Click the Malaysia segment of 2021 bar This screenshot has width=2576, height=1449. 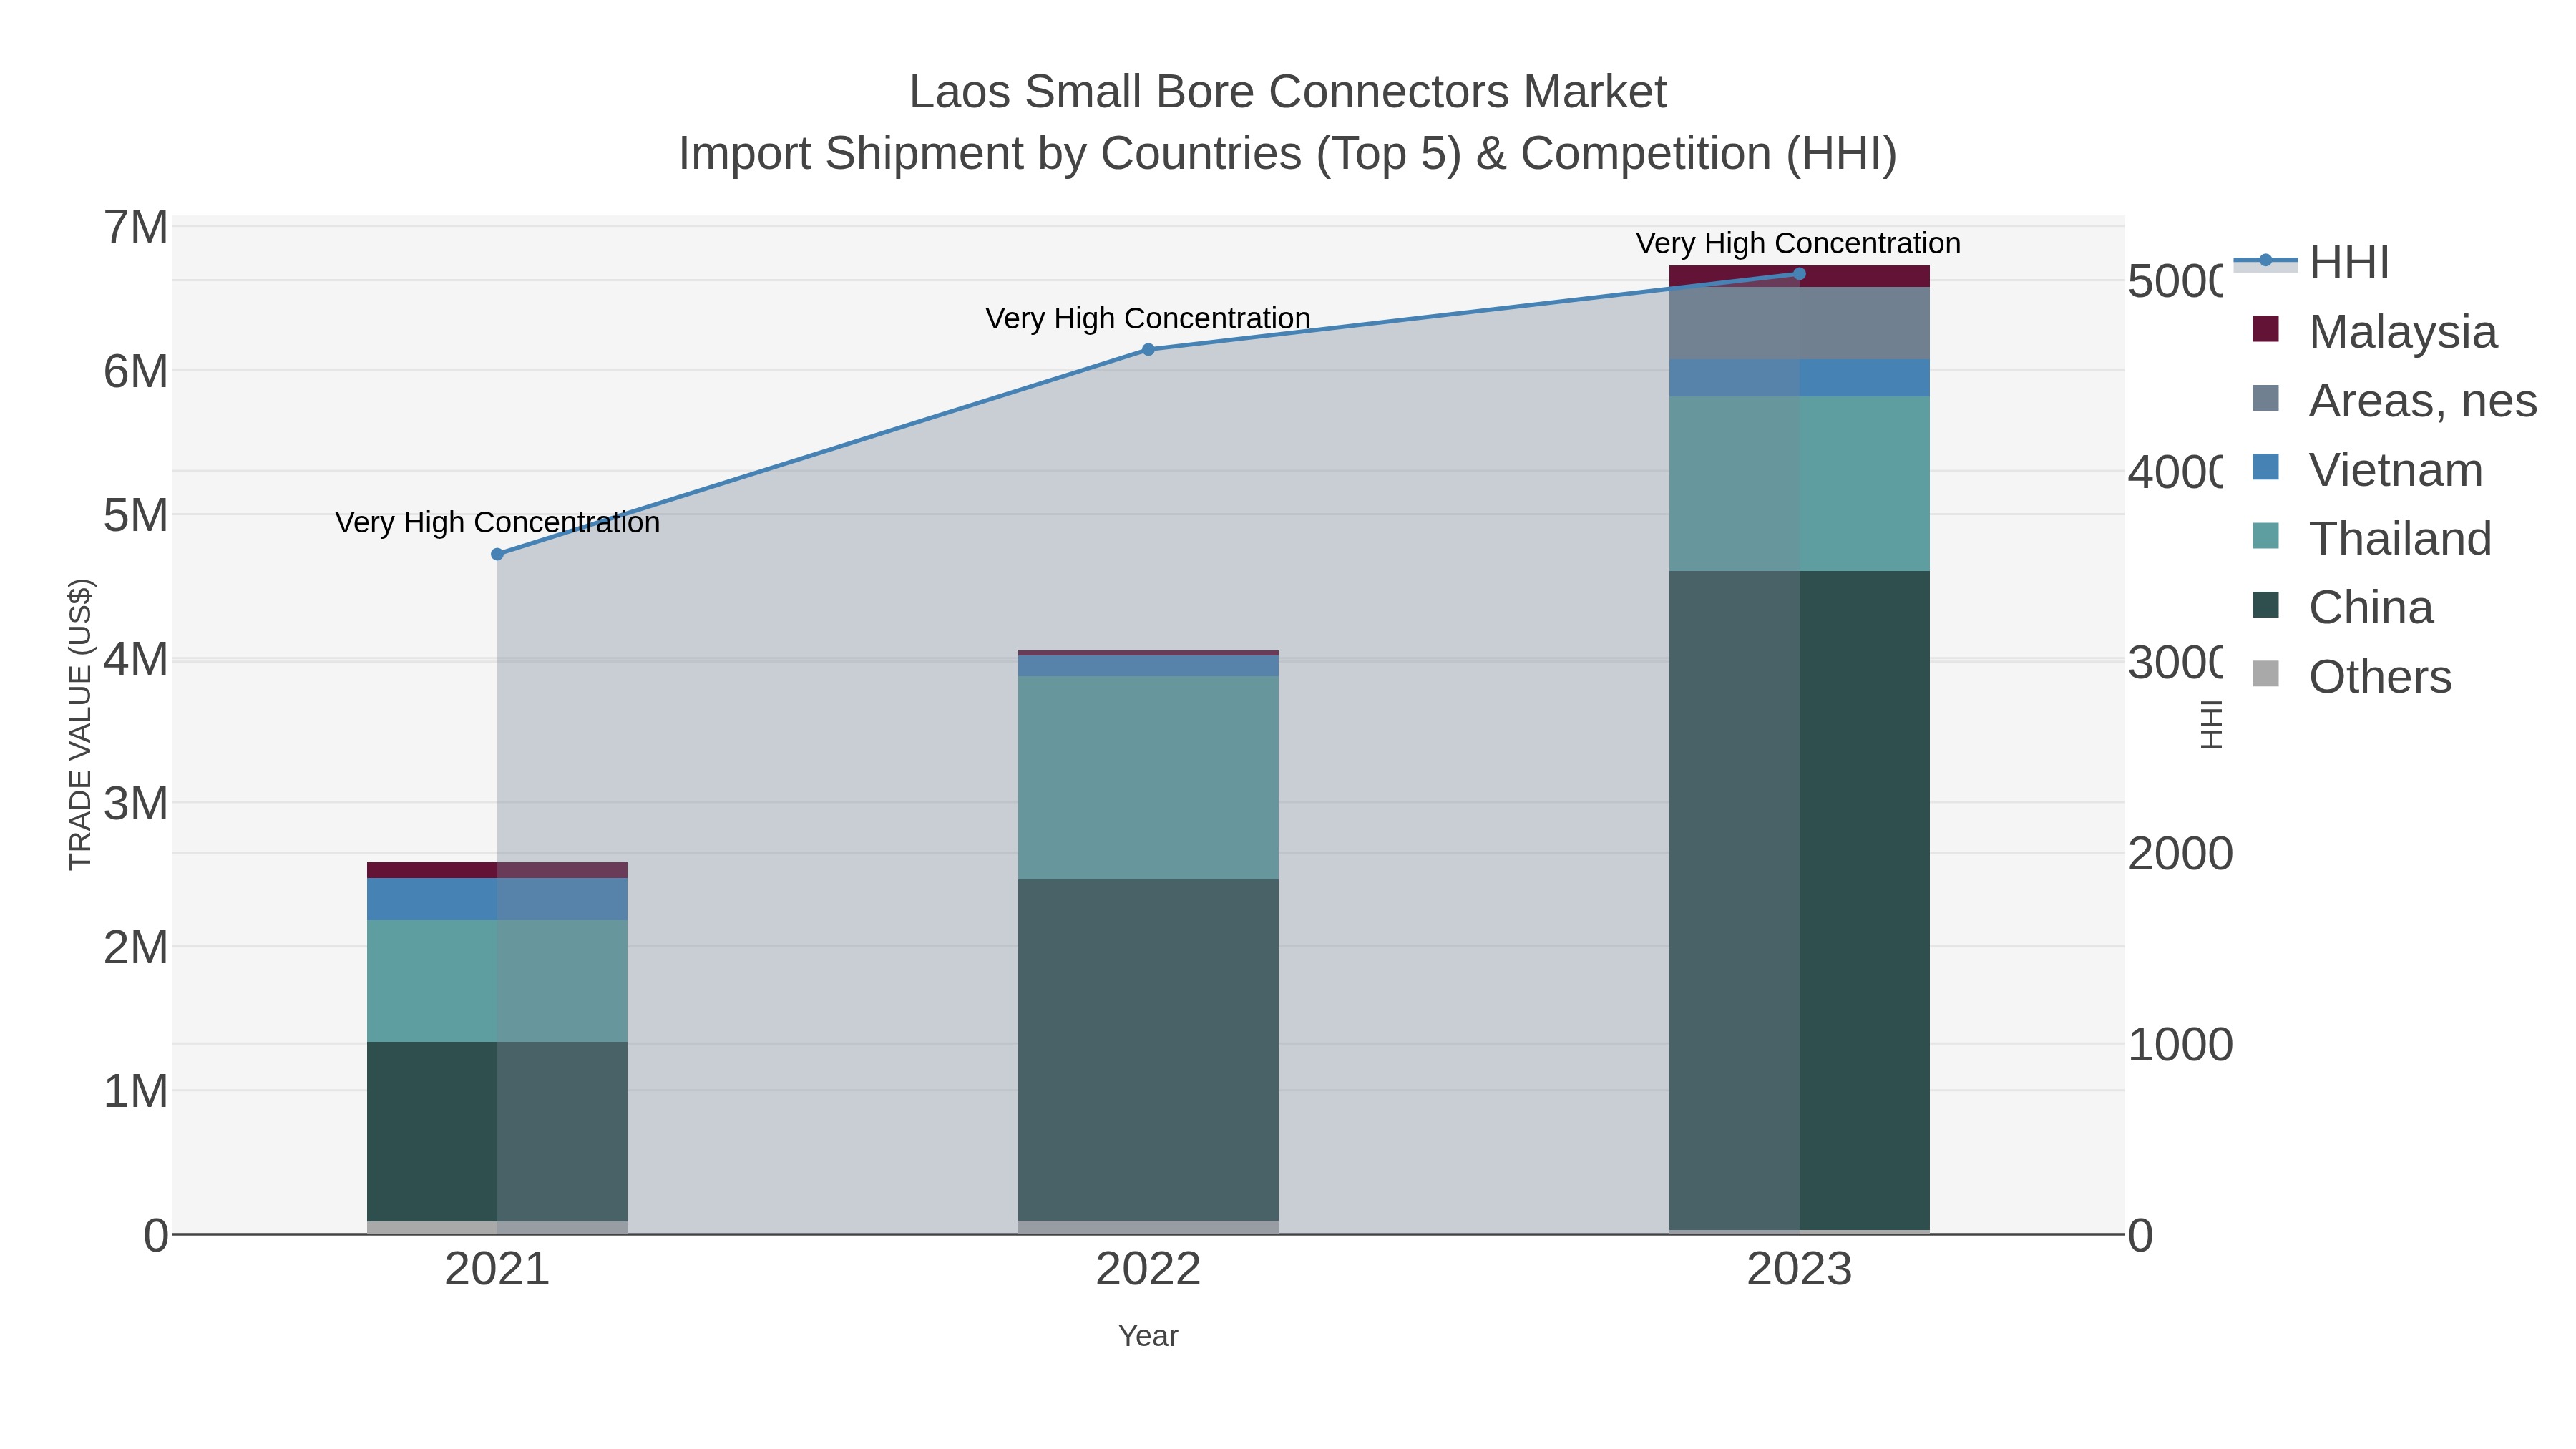pos(497,870)
